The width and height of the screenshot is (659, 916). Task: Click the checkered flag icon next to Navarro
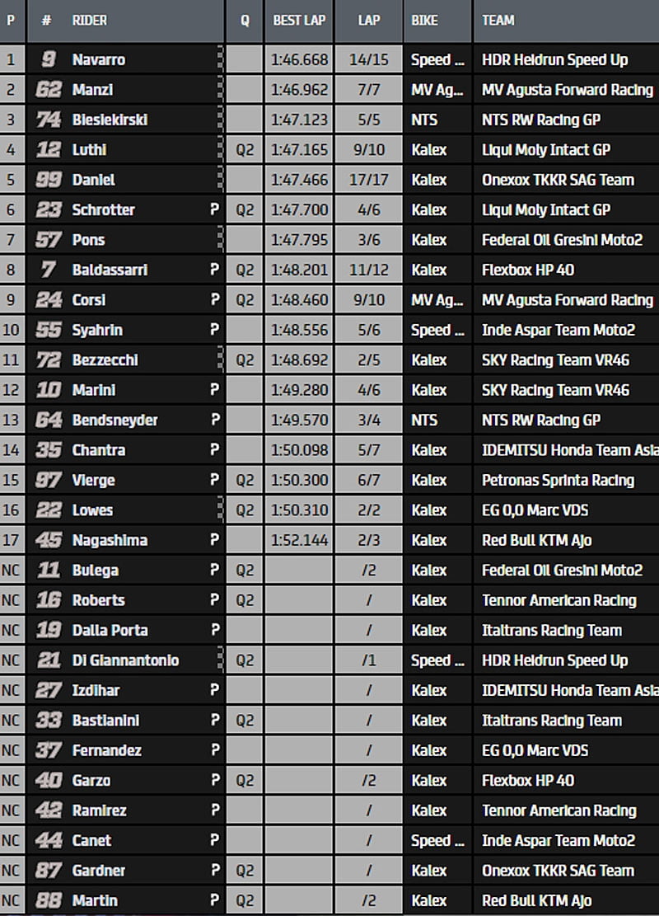[219, 59]
